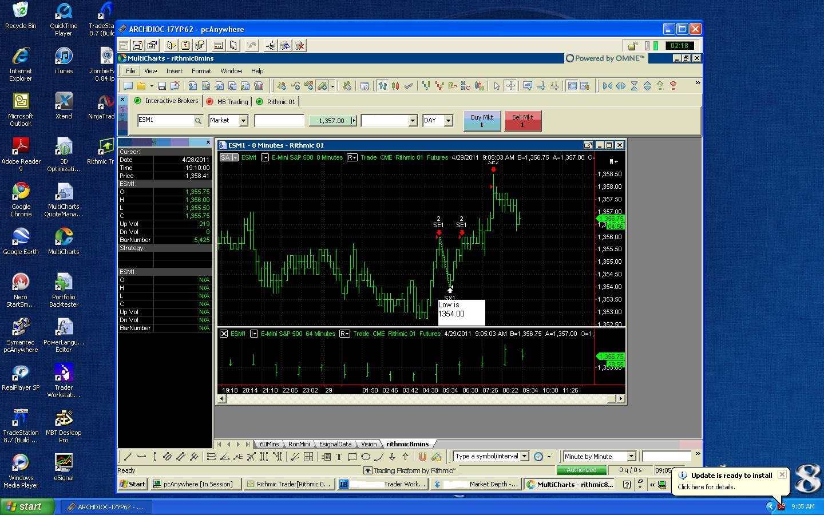Viewport: 824px width, 515px height.
Task: Click the empty quantity input field
Action: [279, 120]
